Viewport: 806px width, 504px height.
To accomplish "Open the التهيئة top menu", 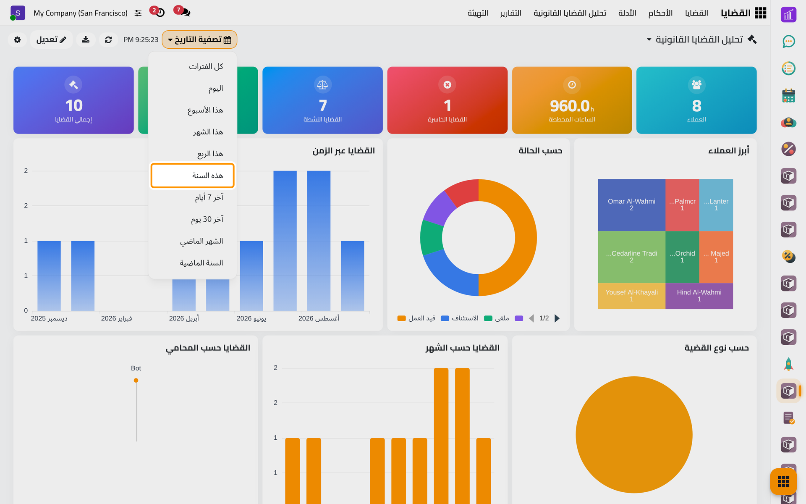I will click(478, 13).
